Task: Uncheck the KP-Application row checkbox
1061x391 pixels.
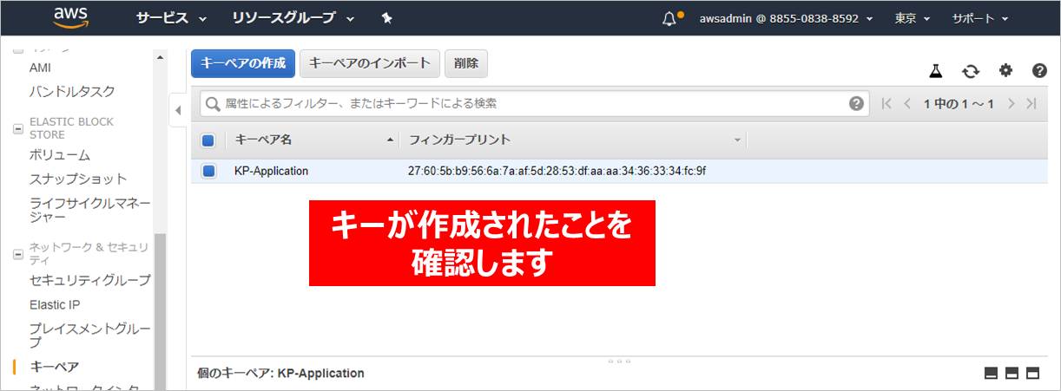Action: 208,171
